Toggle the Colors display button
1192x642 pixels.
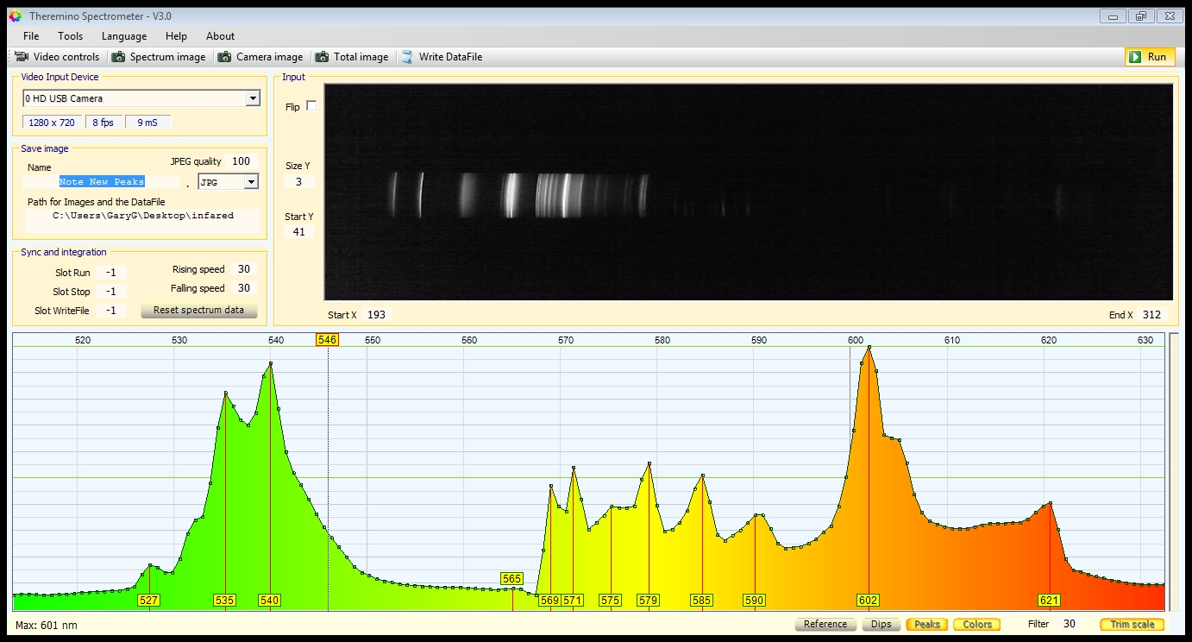[976, 624]
